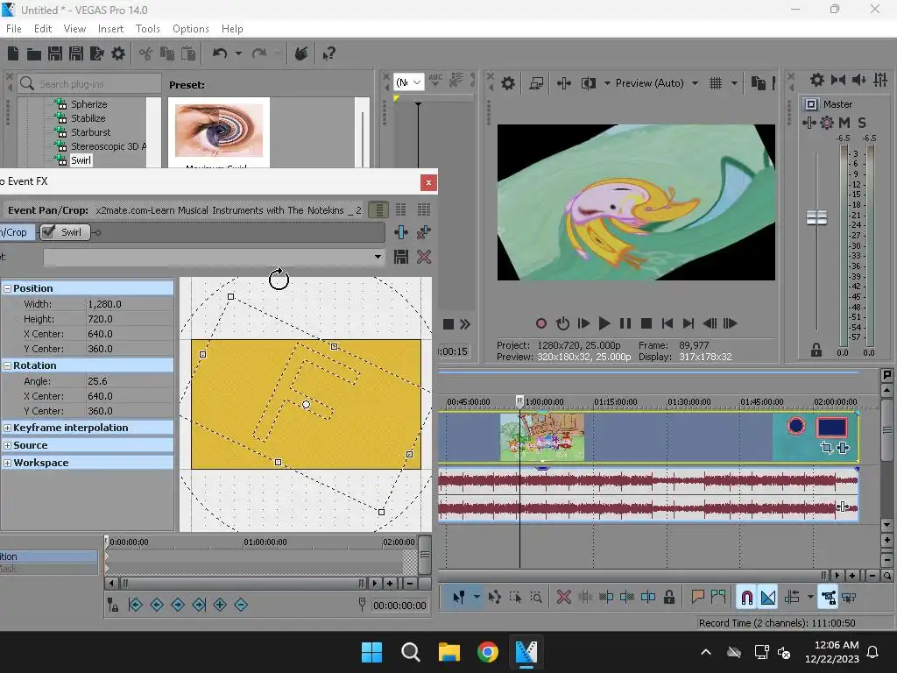Click the Search plug-ins field
Screen dimensions: 897x673
point(90,84)
